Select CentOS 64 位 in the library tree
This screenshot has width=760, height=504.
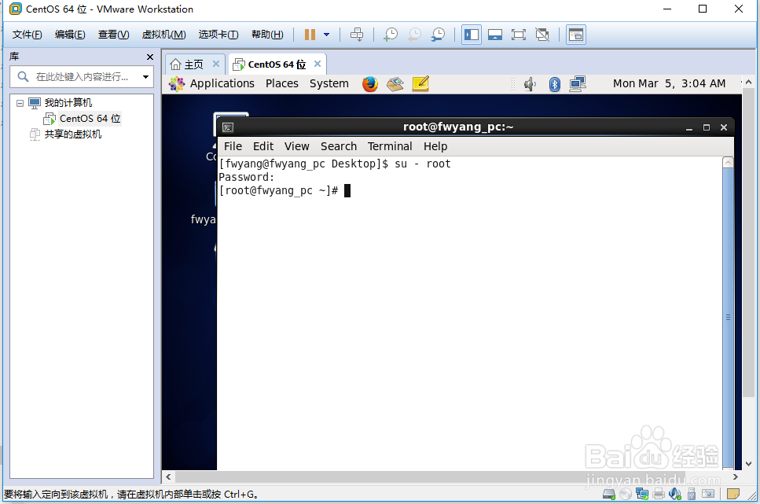point(90,119)
